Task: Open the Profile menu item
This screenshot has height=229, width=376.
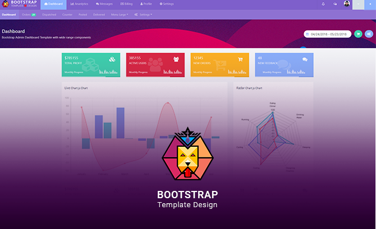Action: tap(146, 4)
